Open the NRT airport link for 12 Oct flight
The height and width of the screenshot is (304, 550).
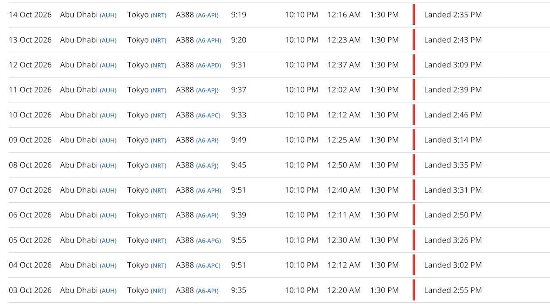(159, 66)
